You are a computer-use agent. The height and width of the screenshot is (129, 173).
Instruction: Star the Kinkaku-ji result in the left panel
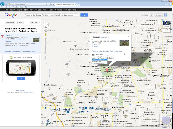pyautogui.click(x=2, y=40)
